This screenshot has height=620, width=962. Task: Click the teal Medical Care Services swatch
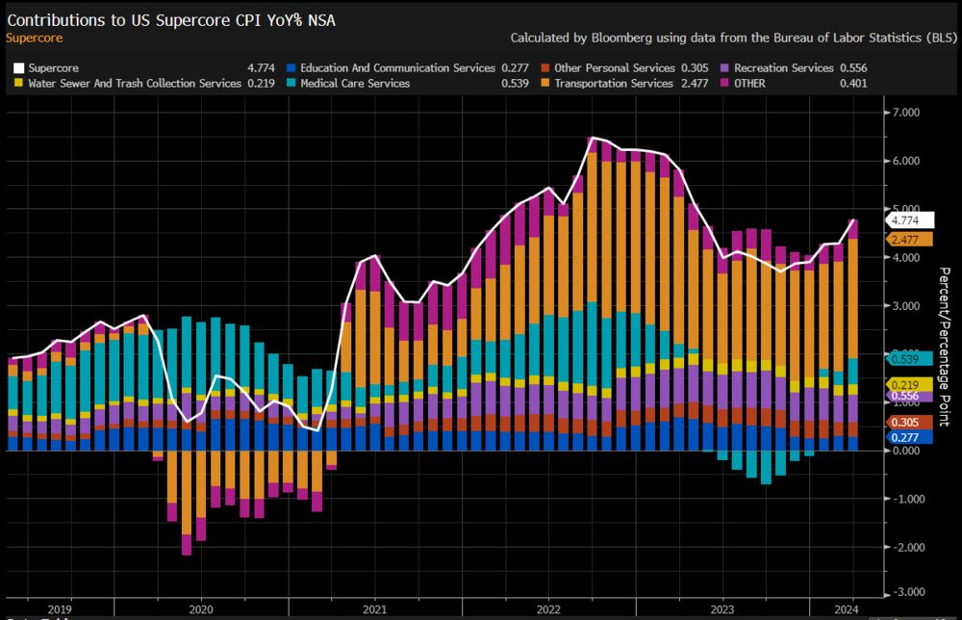click(x=291, y=83)
